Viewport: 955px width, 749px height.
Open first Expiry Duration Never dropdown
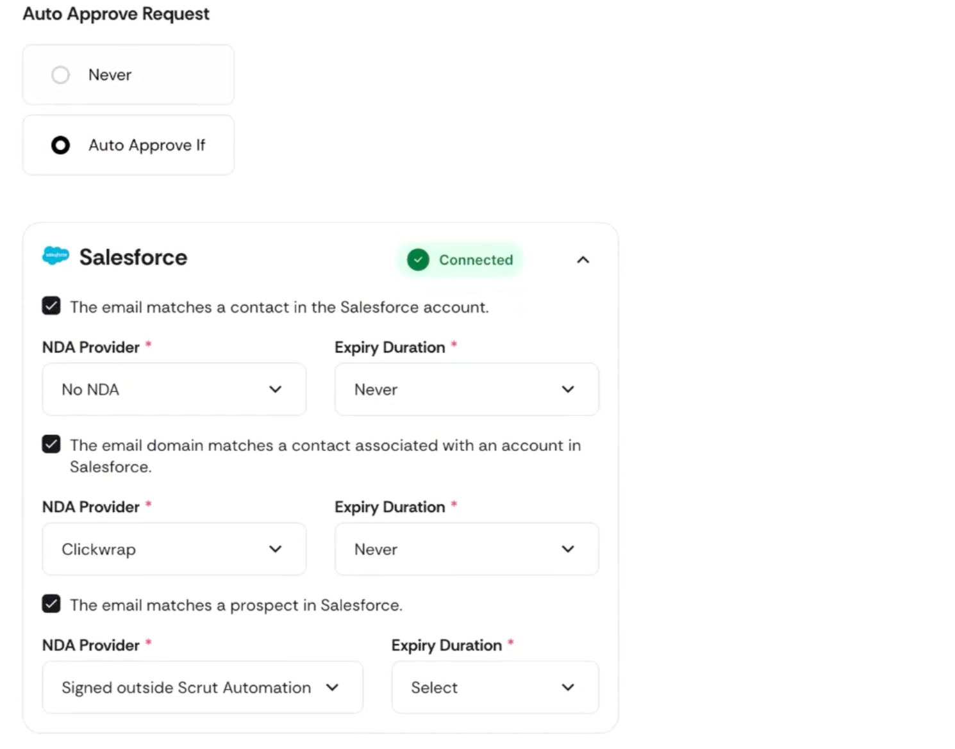coord(467,390)
